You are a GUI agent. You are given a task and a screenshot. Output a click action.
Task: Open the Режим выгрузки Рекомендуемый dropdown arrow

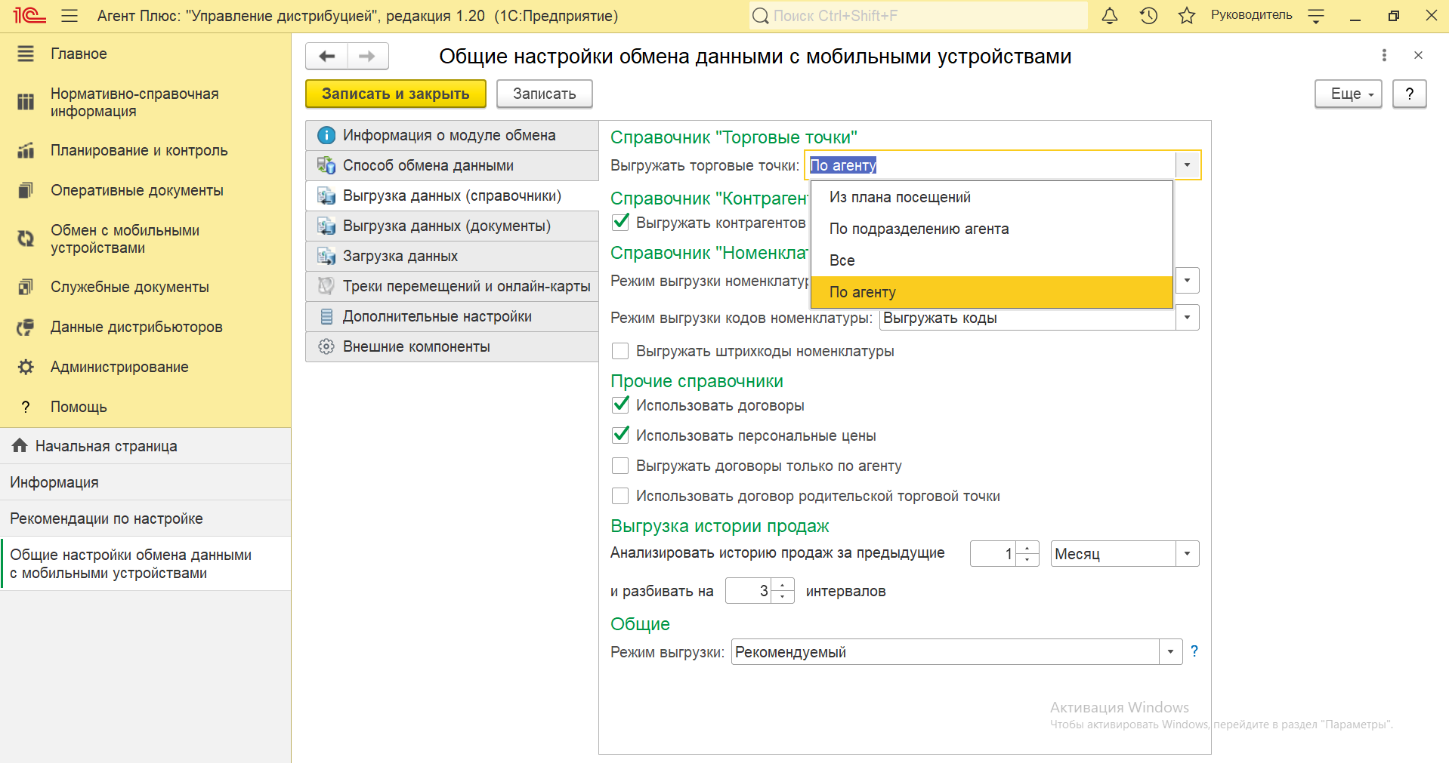pos(1171,652)
